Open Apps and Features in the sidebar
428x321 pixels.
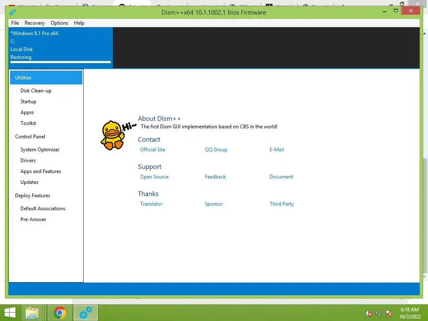tap(41, 171)
